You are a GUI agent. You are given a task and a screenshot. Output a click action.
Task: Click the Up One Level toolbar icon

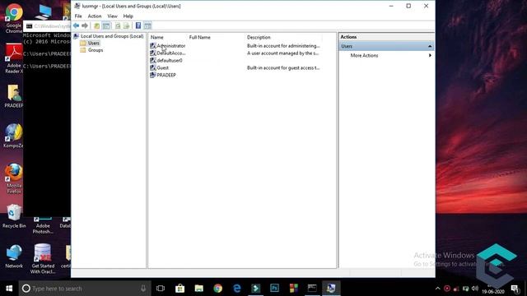pos(97,25)
